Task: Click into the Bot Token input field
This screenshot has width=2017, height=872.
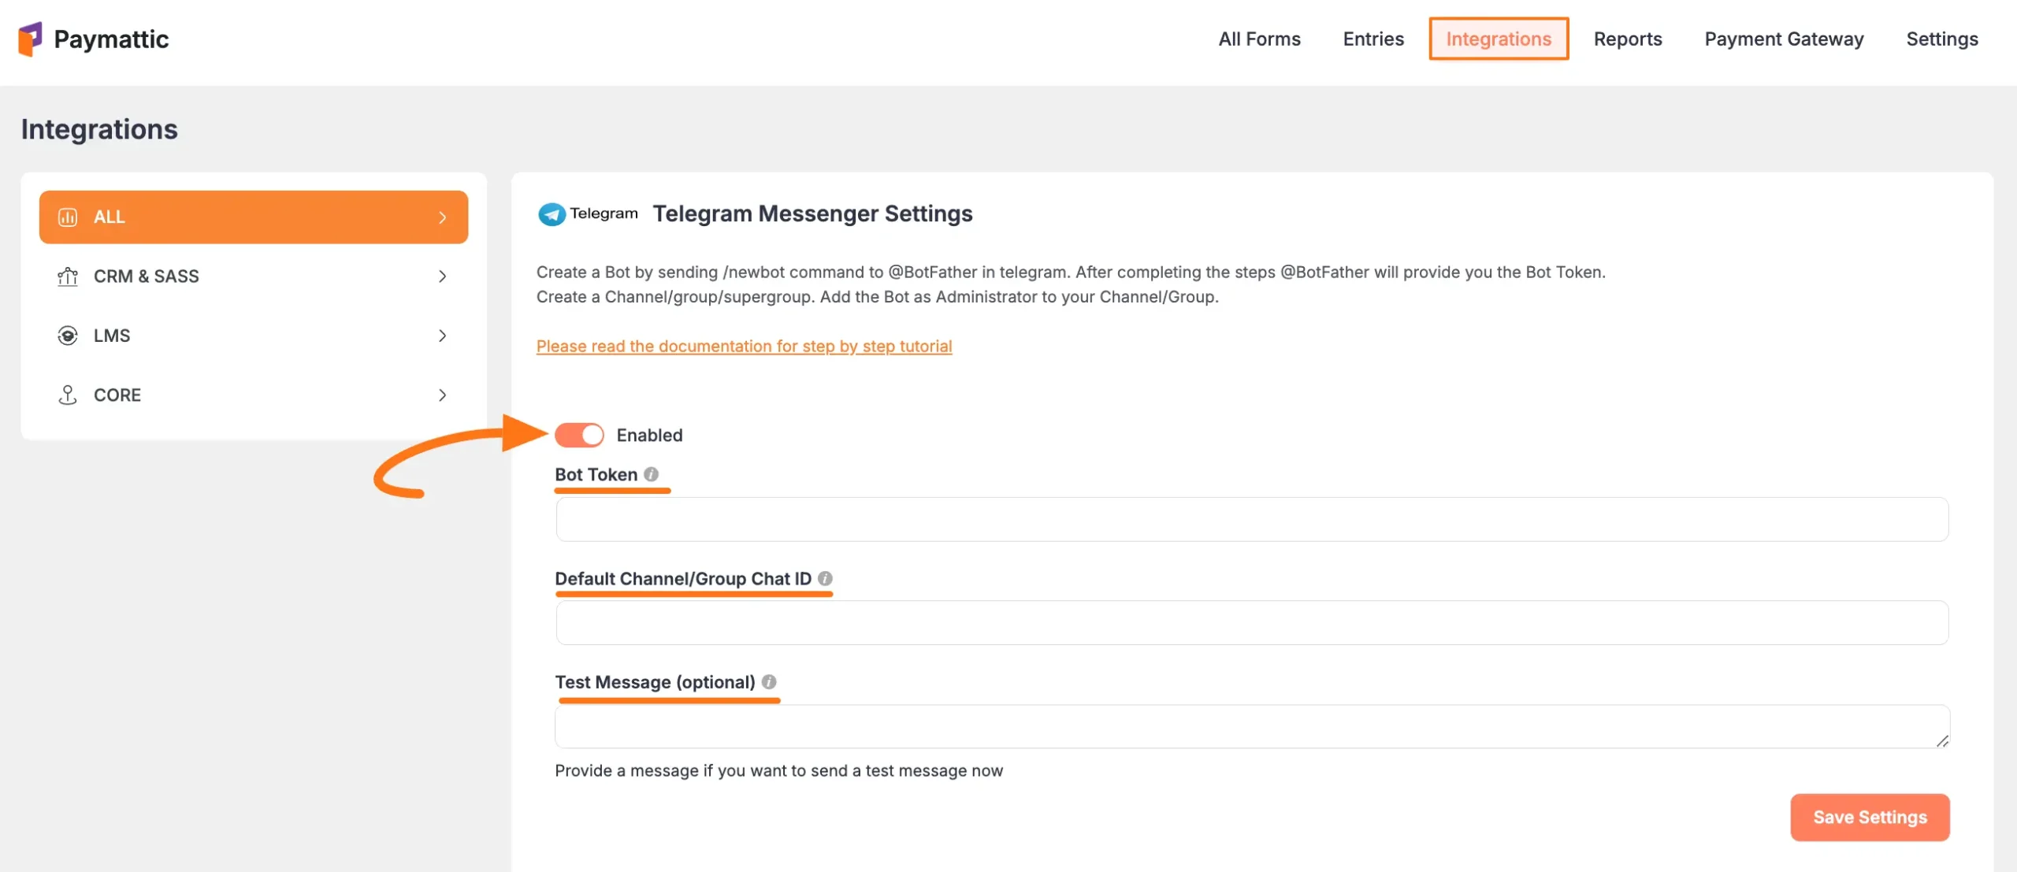Action: coord(1252,519)
